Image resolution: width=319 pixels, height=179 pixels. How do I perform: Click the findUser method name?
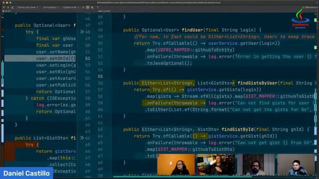click(192, 30)
